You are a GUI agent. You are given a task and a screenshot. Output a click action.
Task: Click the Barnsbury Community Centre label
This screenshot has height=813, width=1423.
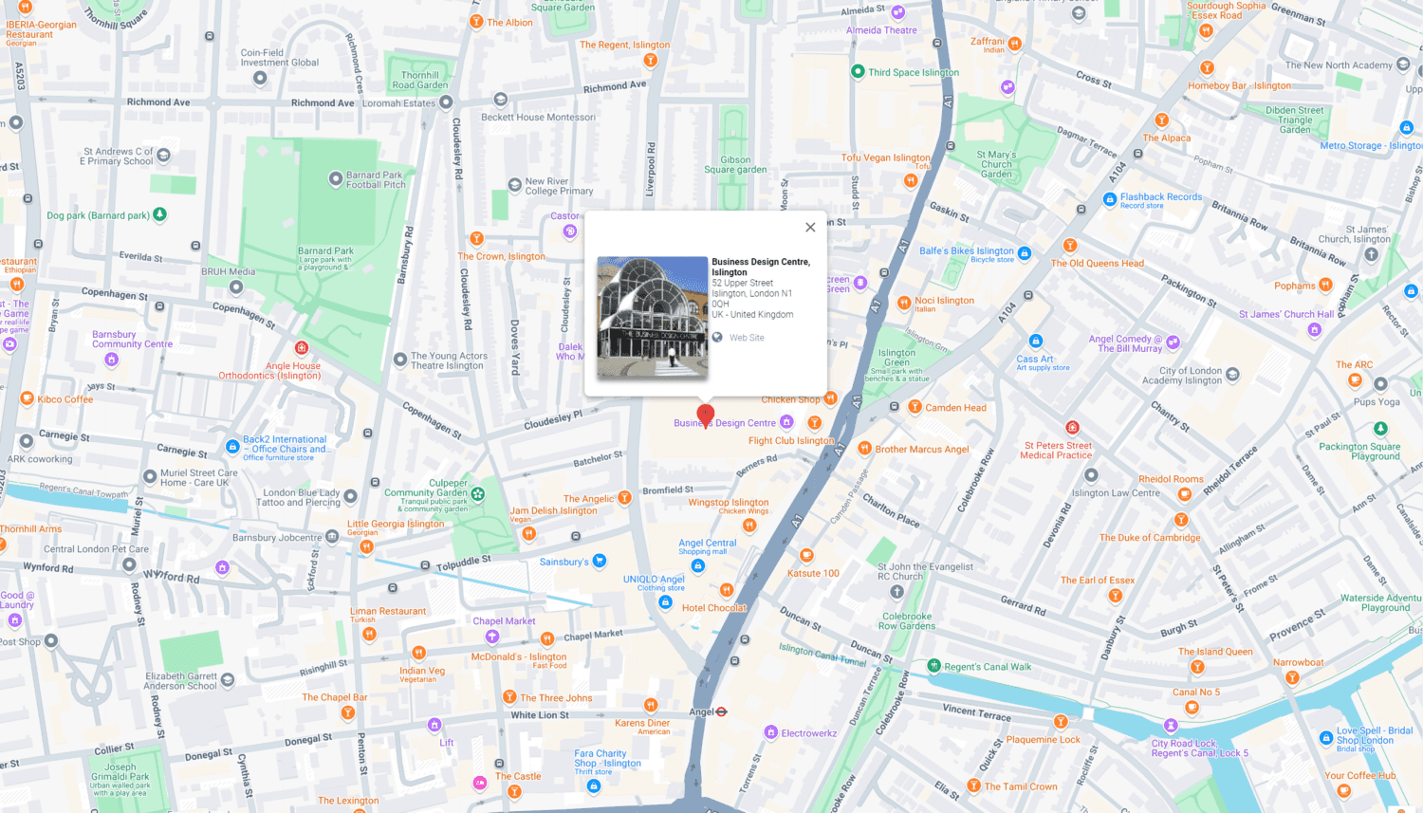click(x=132, y=339)
